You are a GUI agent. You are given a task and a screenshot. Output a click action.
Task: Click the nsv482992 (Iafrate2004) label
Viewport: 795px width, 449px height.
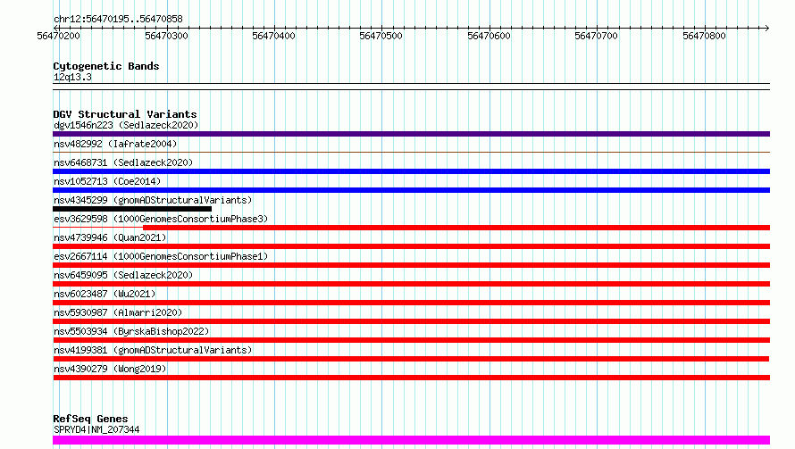click(x=115, y=144)
